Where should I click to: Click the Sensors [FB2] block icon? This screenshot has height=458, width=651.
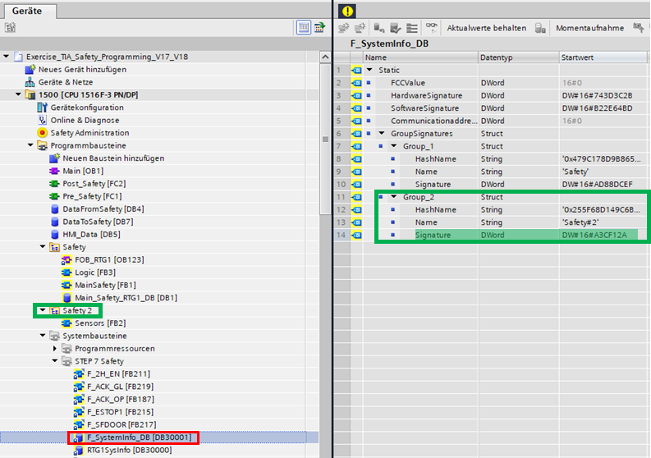tap(66, 323)
